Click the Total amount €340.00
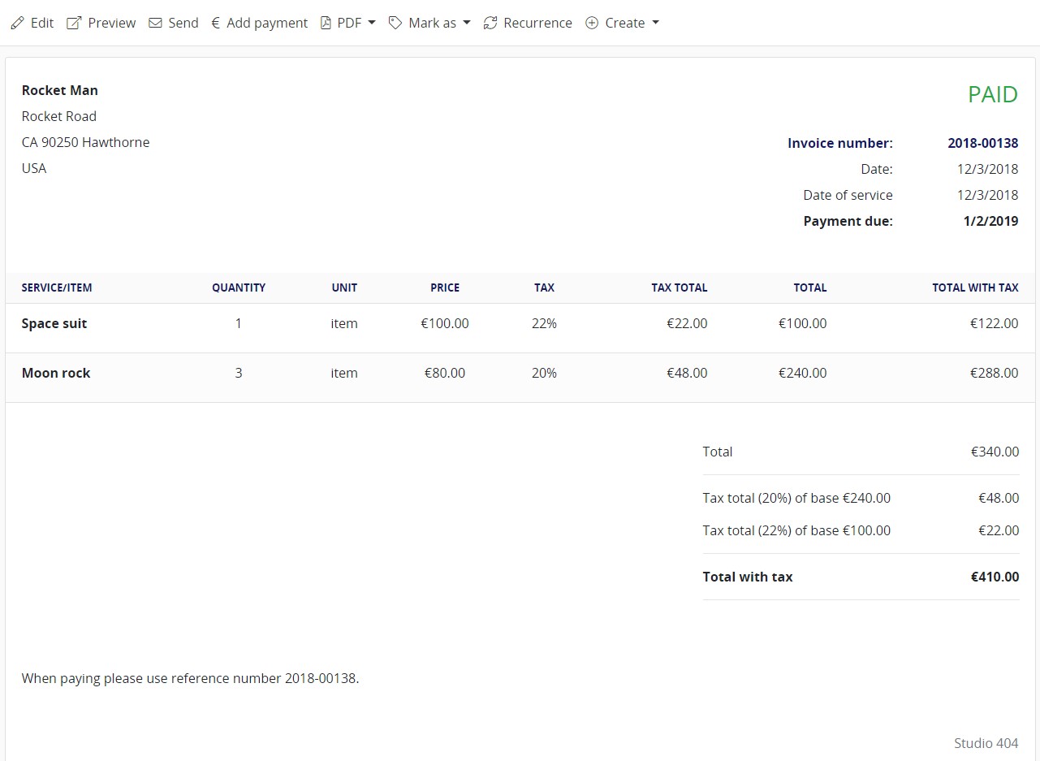Viewport: 1040px width, 761px height. click(995, 452)
